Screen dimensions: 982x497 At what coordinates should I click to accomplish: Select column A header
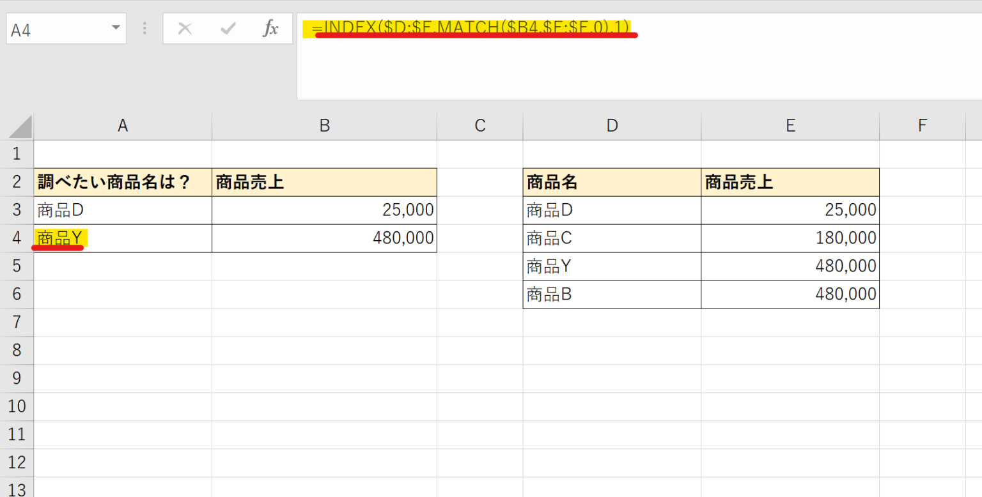123,126
